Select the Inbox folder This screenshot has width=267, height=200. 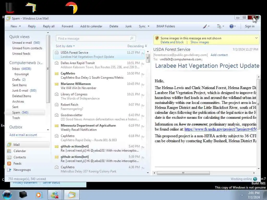tap(22, 69)
